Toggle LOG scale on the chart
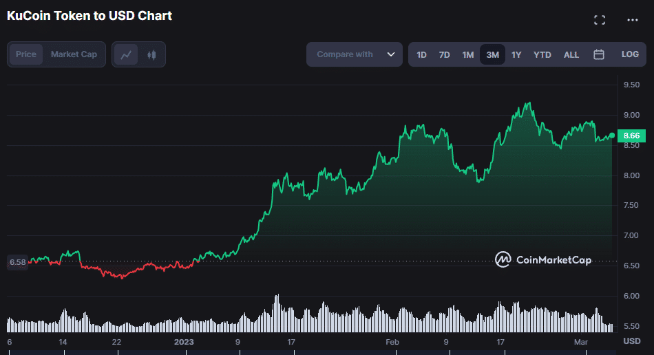The width and height of the screenshot is (654, 355). [x=630, y=54]
